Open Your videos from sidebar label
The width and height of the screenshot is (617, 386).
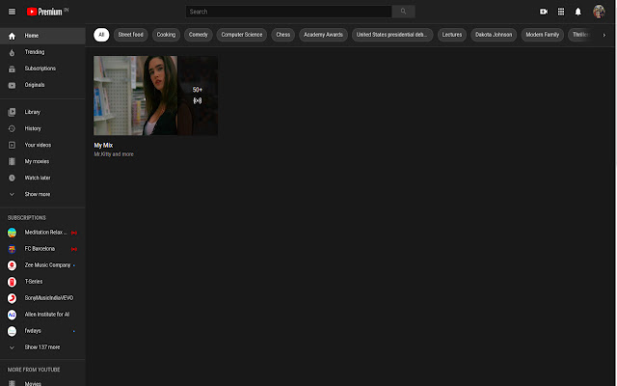pos(38,145)
